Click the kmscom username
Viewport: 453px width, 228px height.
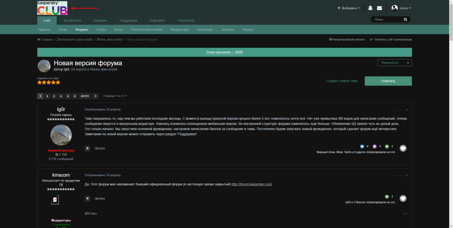click(61, 175)
